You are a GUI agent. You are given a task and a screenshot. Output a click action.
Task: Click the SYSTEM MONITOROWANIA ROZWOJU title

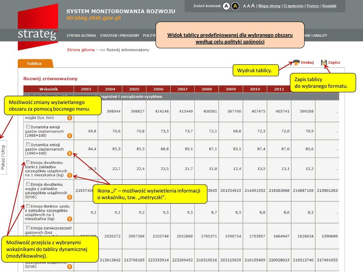[121, 11]
